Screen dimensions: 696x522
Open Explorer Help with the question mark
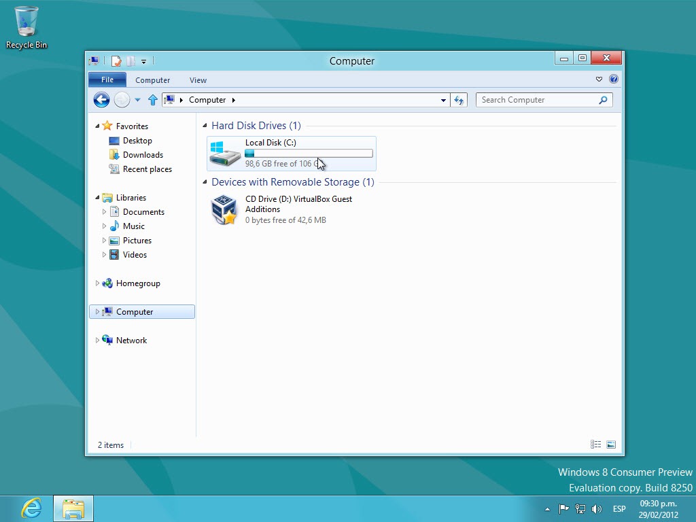(614, 79)
